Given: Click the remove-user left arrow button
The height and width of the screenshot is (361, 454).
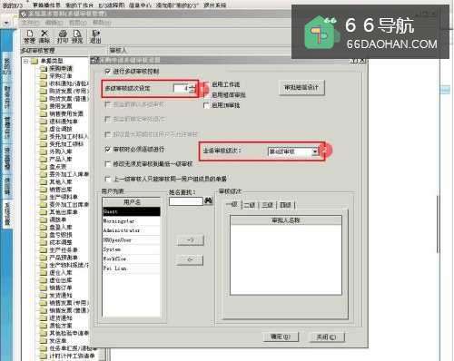Looking at the screenshot, I should (191, 259).
